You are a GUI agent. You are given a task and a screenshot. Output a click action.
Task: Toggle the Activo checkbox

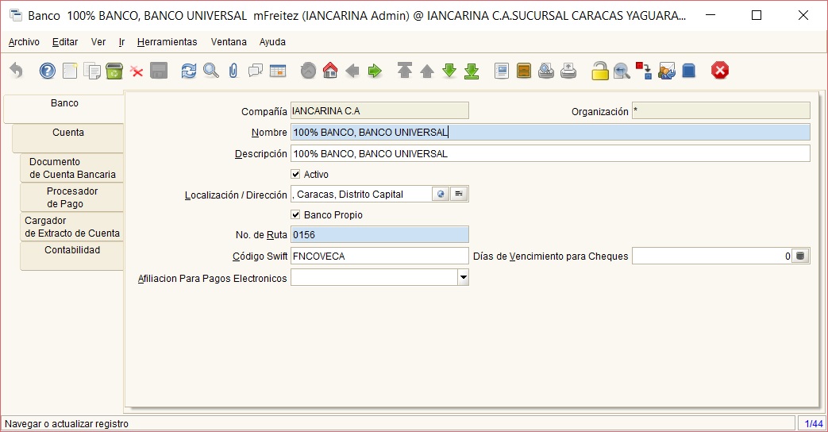(295, 174)
